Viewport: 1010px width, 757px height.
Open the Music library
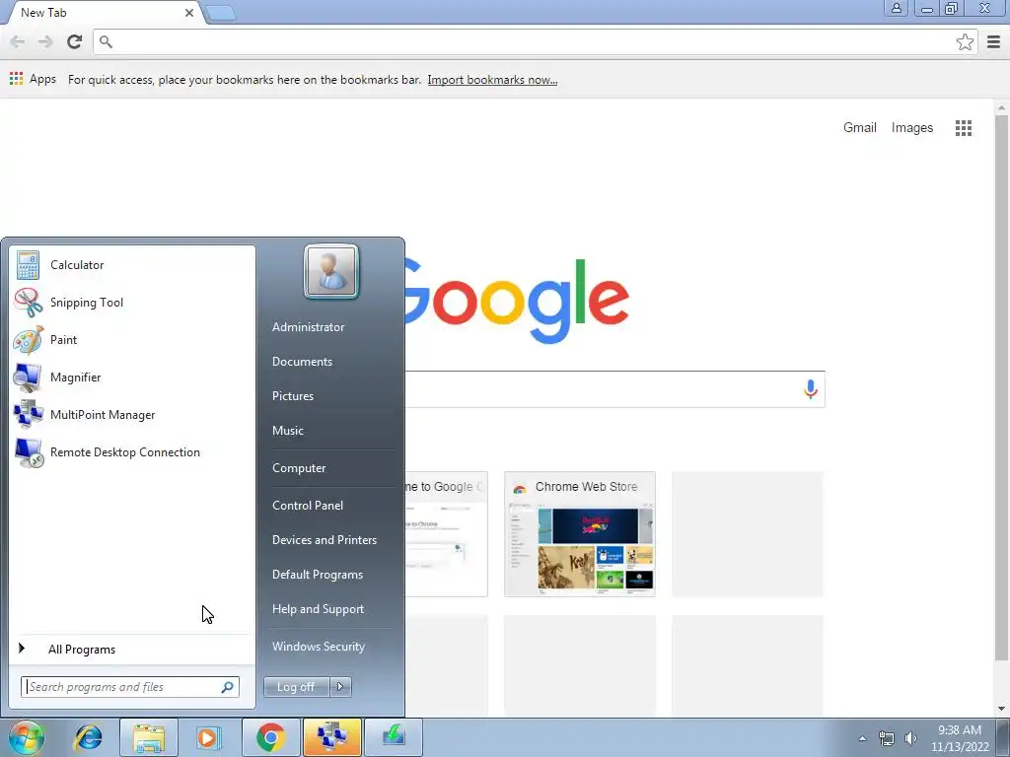(287, 431)
